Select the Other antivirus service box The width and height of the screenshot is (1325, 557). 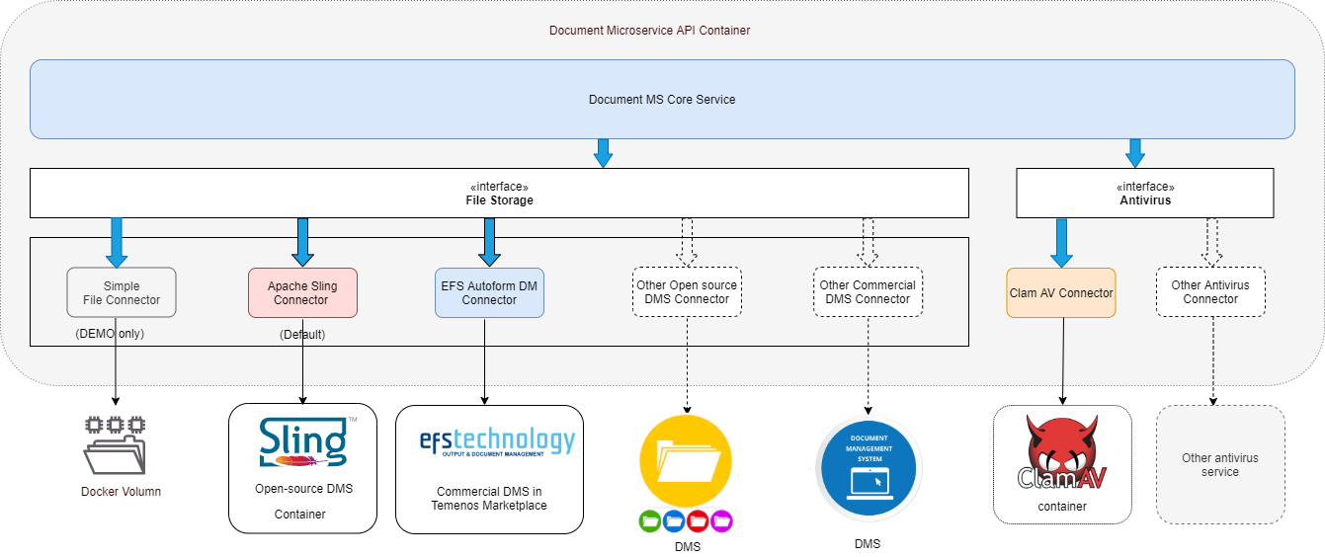pos(1219,464)
